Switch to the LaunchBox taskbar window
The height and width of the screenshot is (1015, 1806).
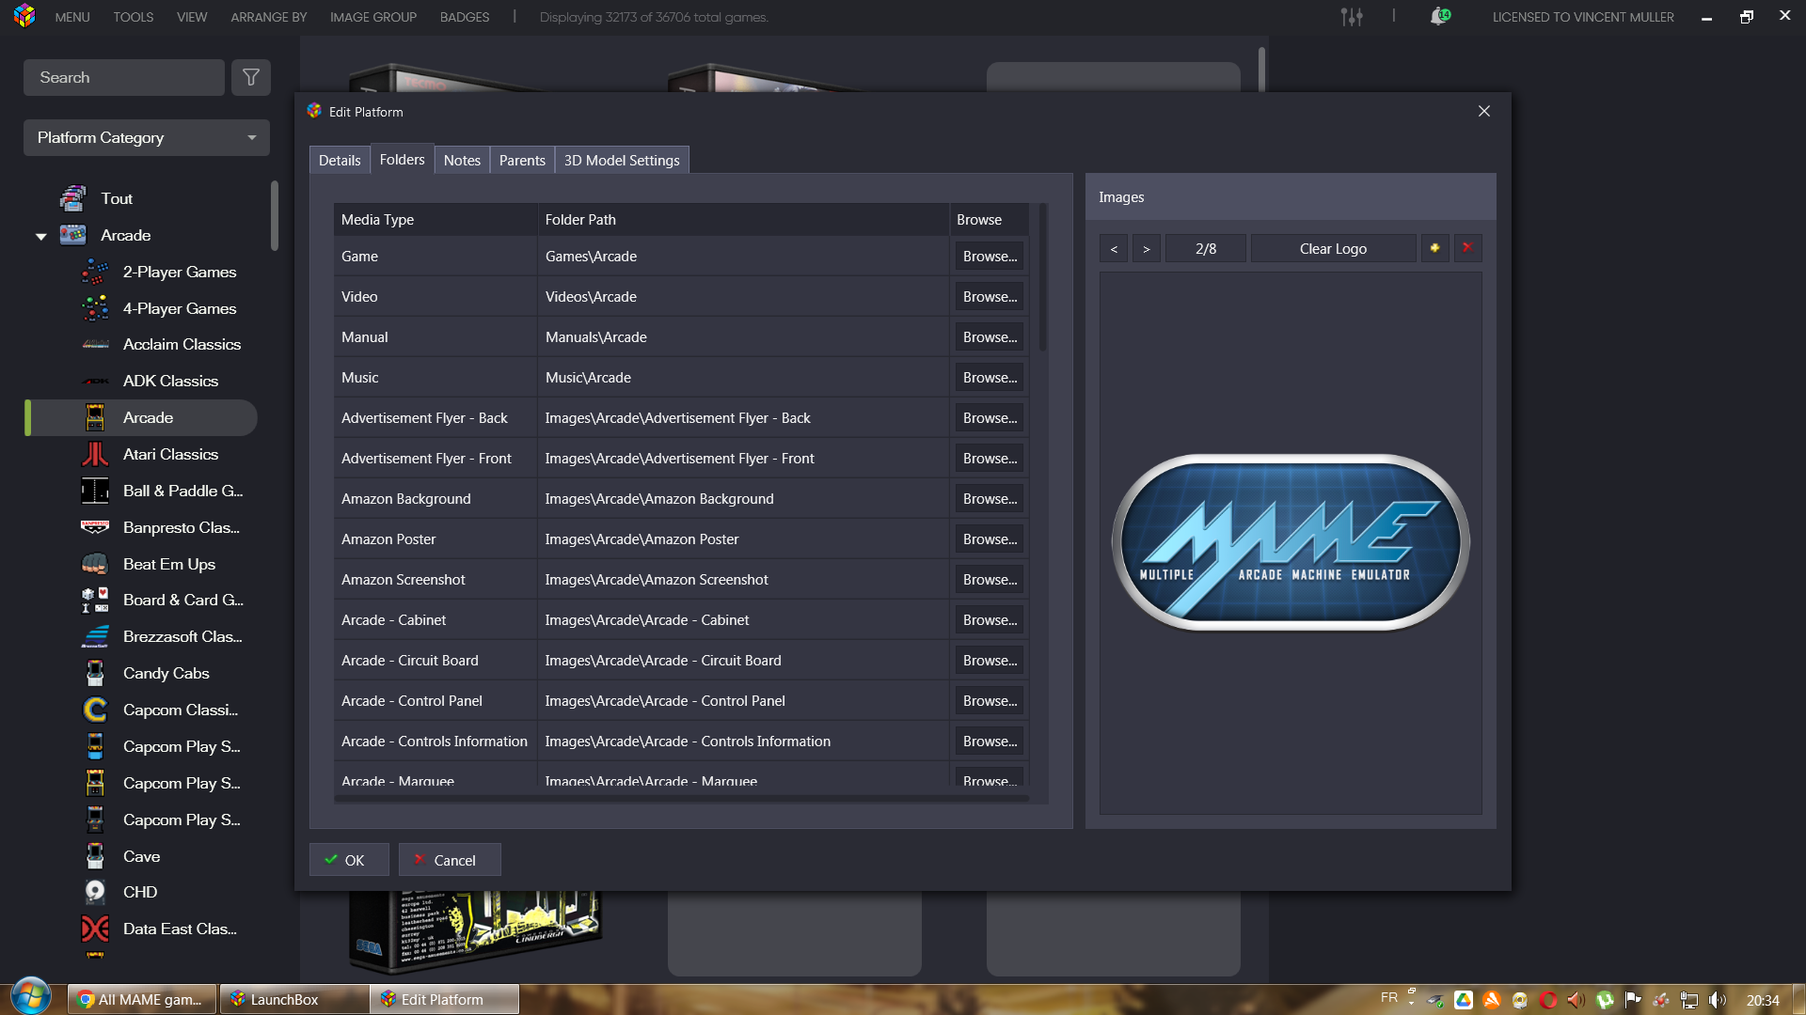point(294,999)
